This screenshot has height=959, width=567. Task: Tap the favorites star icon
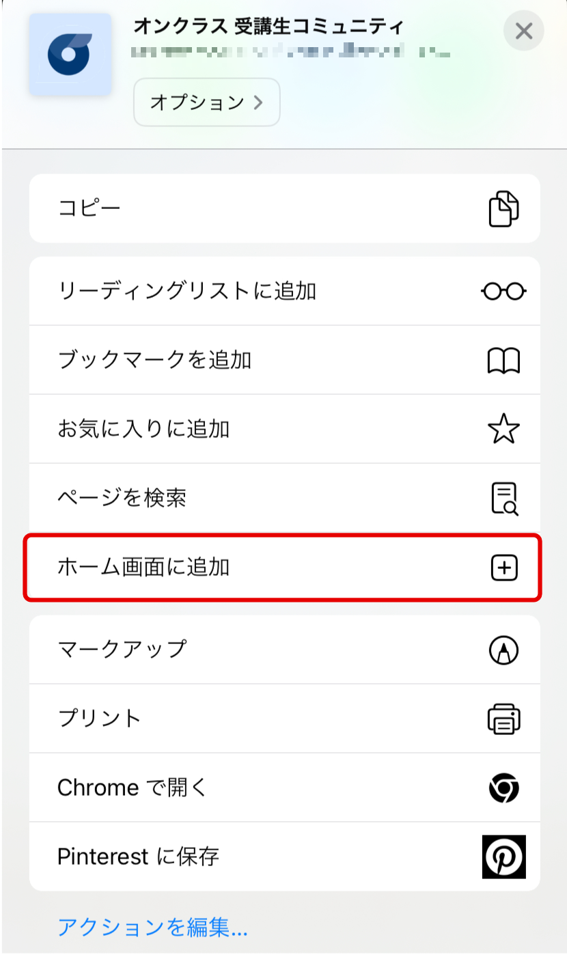point(503,430)
